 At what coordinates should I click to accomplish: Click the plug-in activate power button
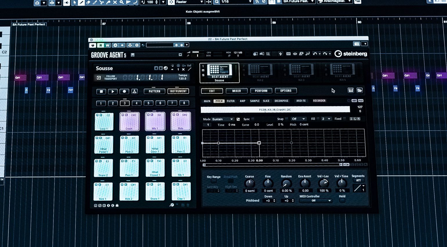tap(93, 45)
